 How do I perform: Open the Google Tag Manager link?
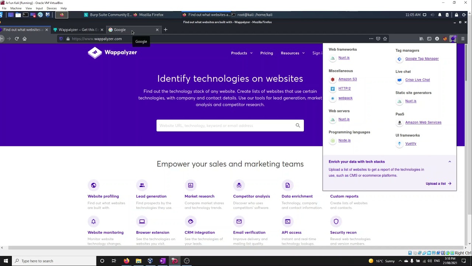pyautogui.click(x=422, y=59)
